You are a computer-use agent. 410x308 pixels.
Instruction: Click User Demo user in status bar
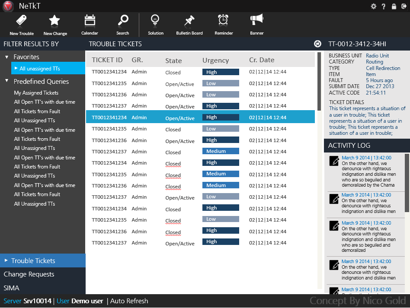pos(80,301)
